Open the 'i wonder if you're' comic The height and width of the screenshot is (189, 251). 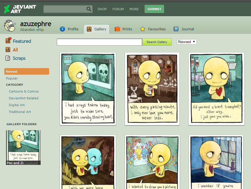point(216,162)
